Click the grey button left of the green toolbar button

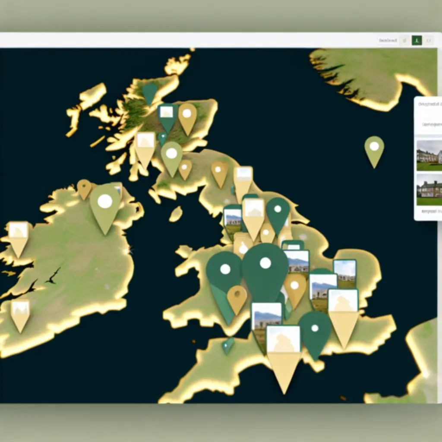click(x=404, y=40)
